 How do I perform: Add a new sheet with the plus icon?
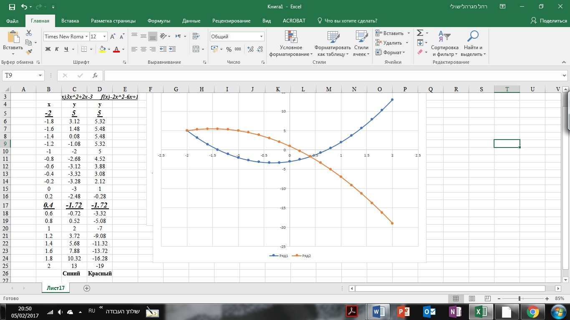[87, 288]
